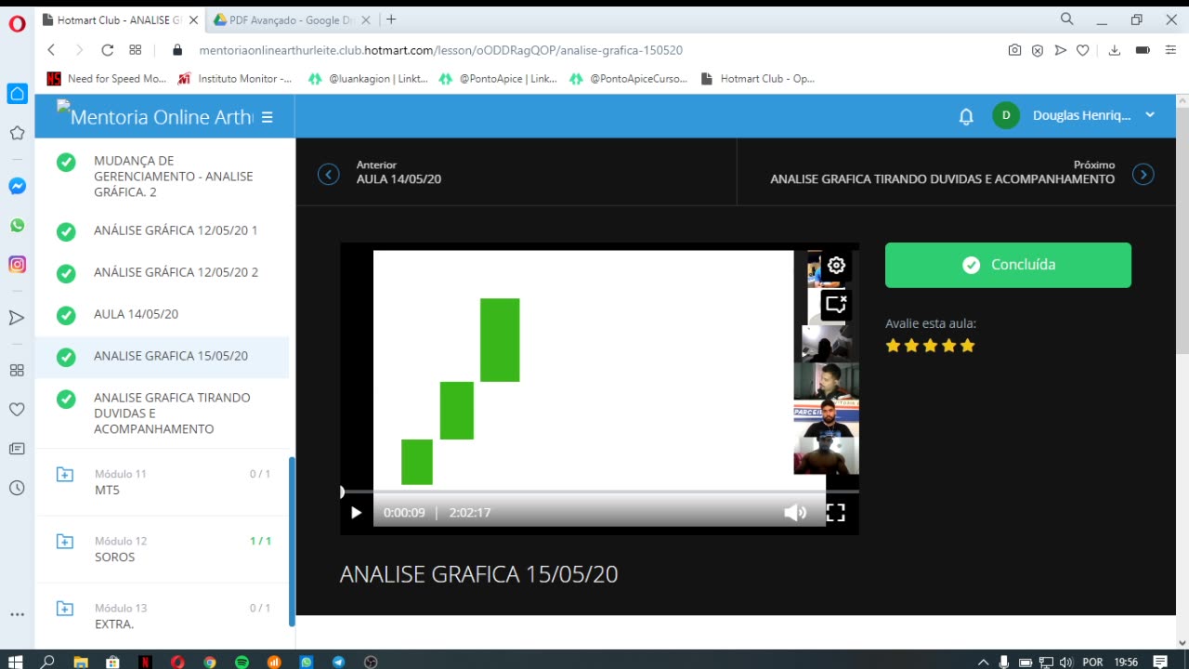
Task: Reload the current page
Action: pos(107,50)
